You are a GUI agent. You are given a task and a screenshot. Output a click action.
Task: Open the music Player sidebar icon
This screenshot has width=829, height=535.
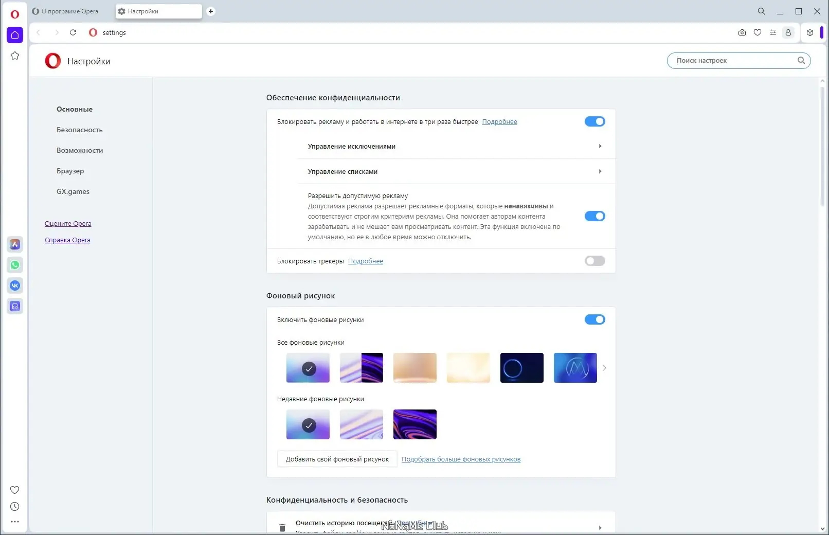coord(15,306)
